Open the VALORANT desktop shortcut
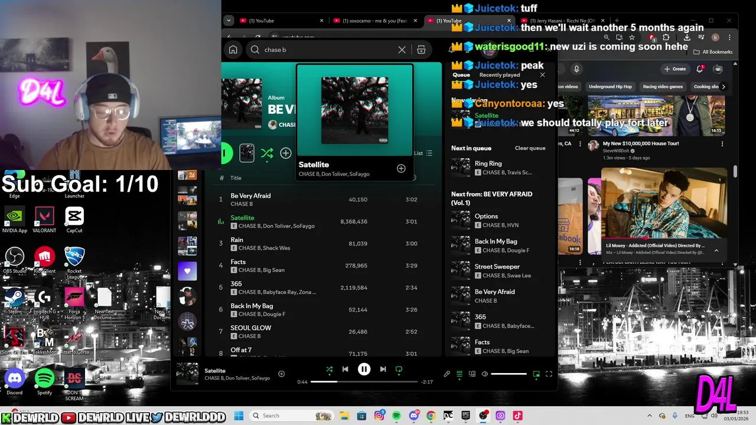Image resolution: width=756 pixels, height=425 pixels. click(x=45, y=220)
